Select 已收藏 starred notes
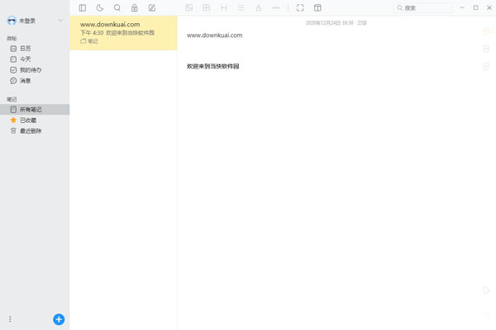The image size is (496, 330). tap(27, 120)
